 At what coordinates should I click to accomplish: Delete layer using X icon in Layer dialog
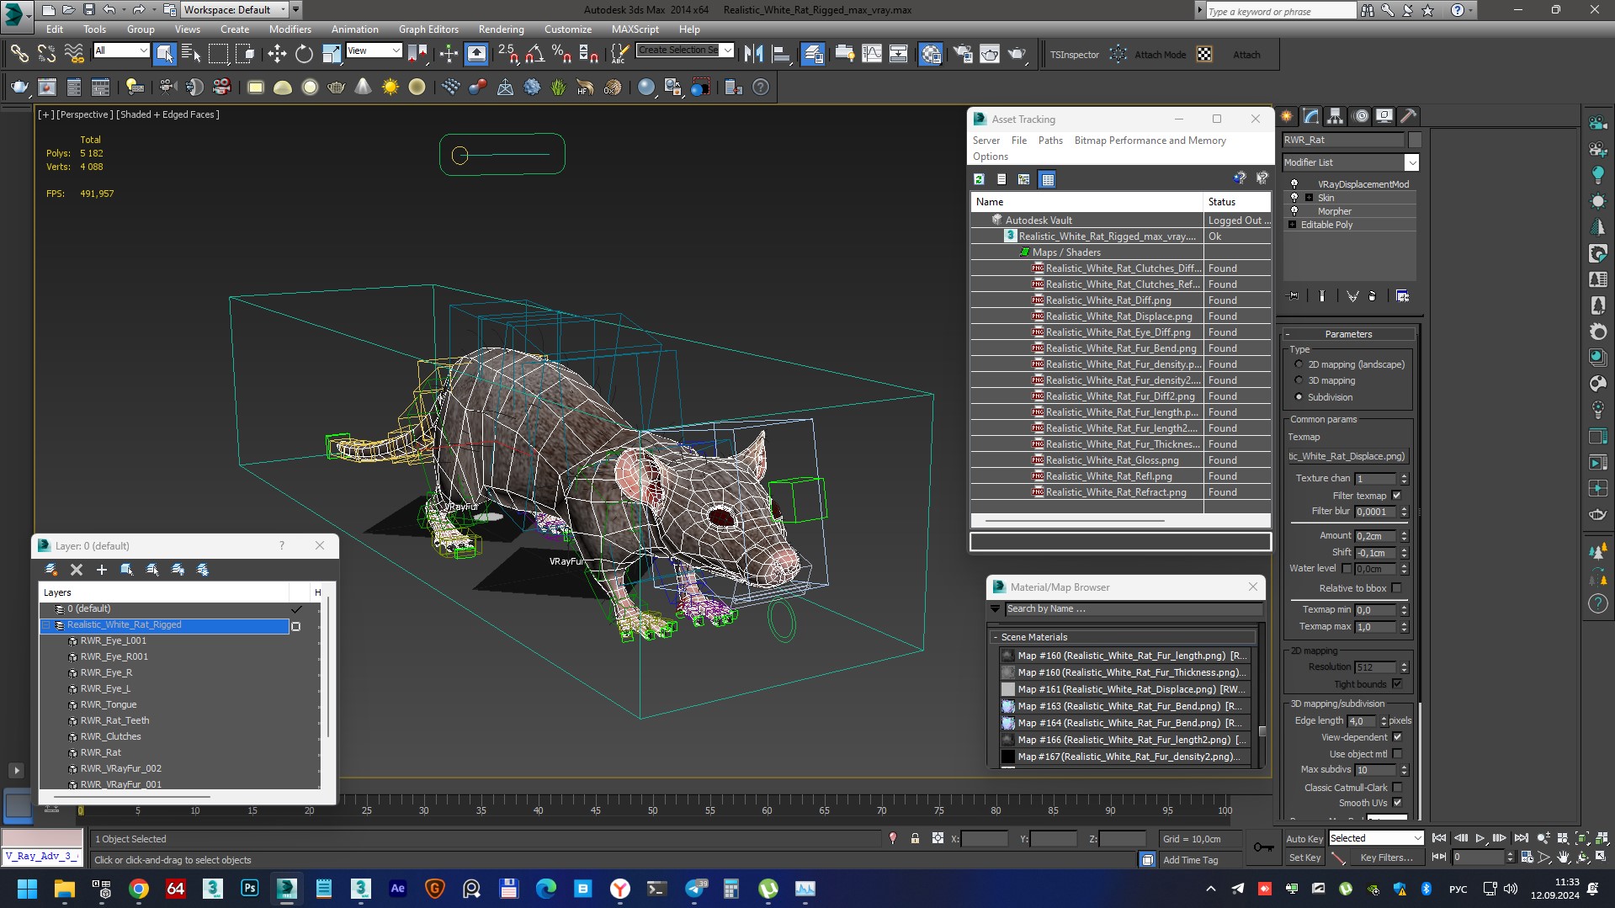[x=77, y=570]
